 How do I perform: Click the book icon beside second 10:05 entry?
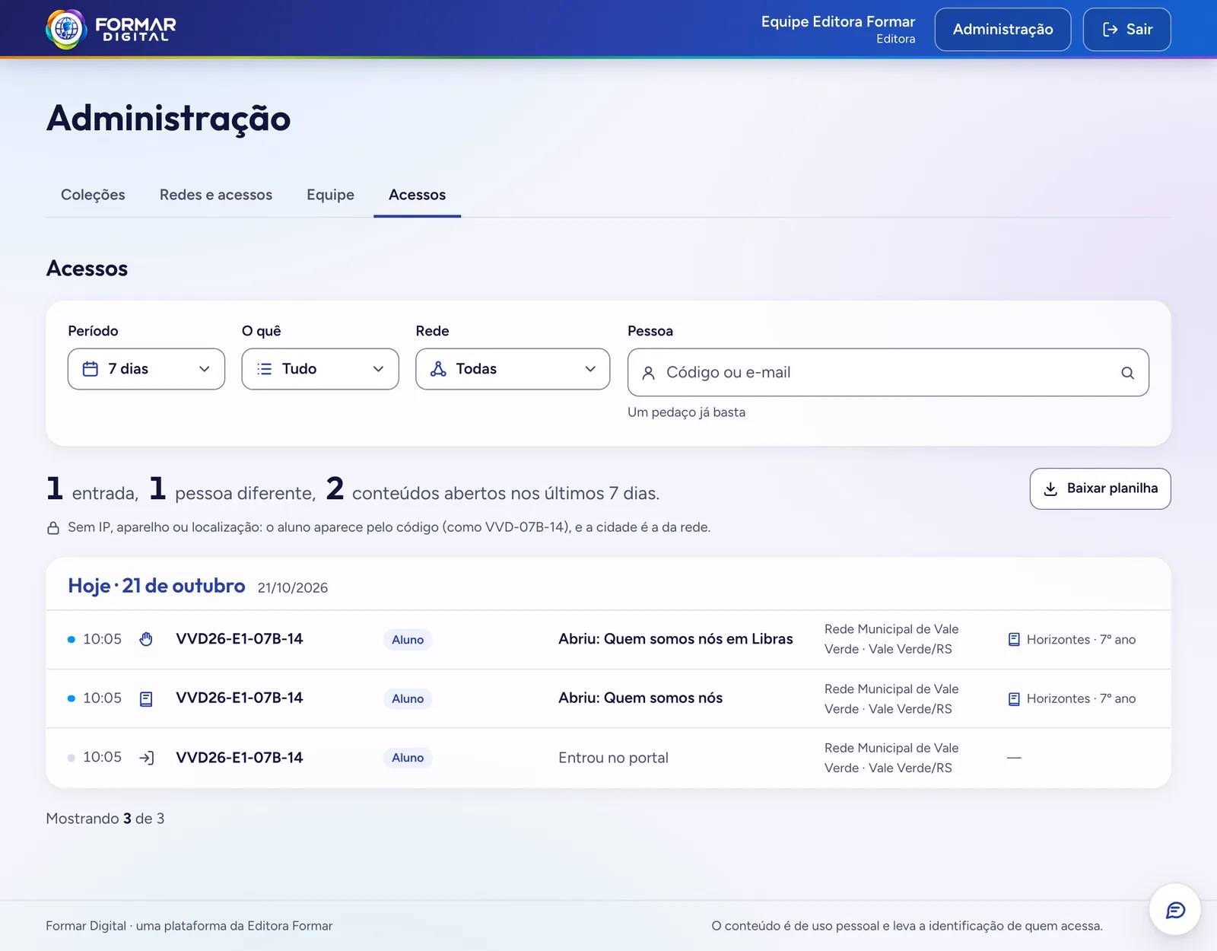click(x=146, y=698)
